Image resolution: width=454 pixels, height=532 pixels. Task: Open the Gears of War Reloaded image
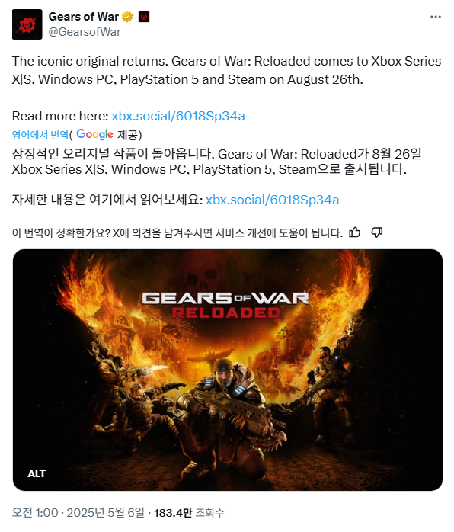[228, 370]
